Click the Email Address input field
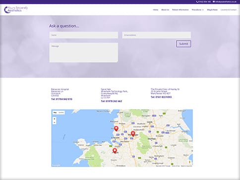 pyautogui.click(x=157, y=35)
